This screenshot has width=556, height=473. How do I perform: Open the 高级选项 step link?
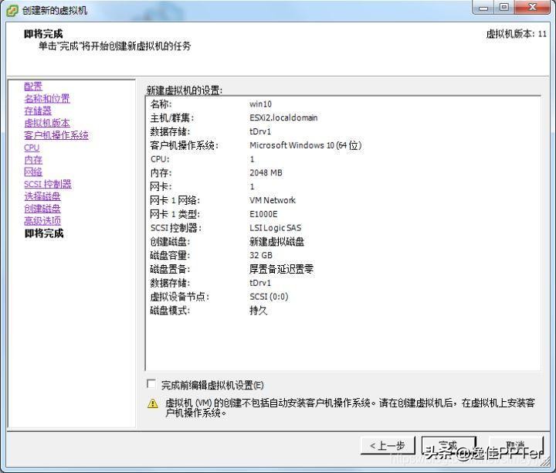(42, 221)
